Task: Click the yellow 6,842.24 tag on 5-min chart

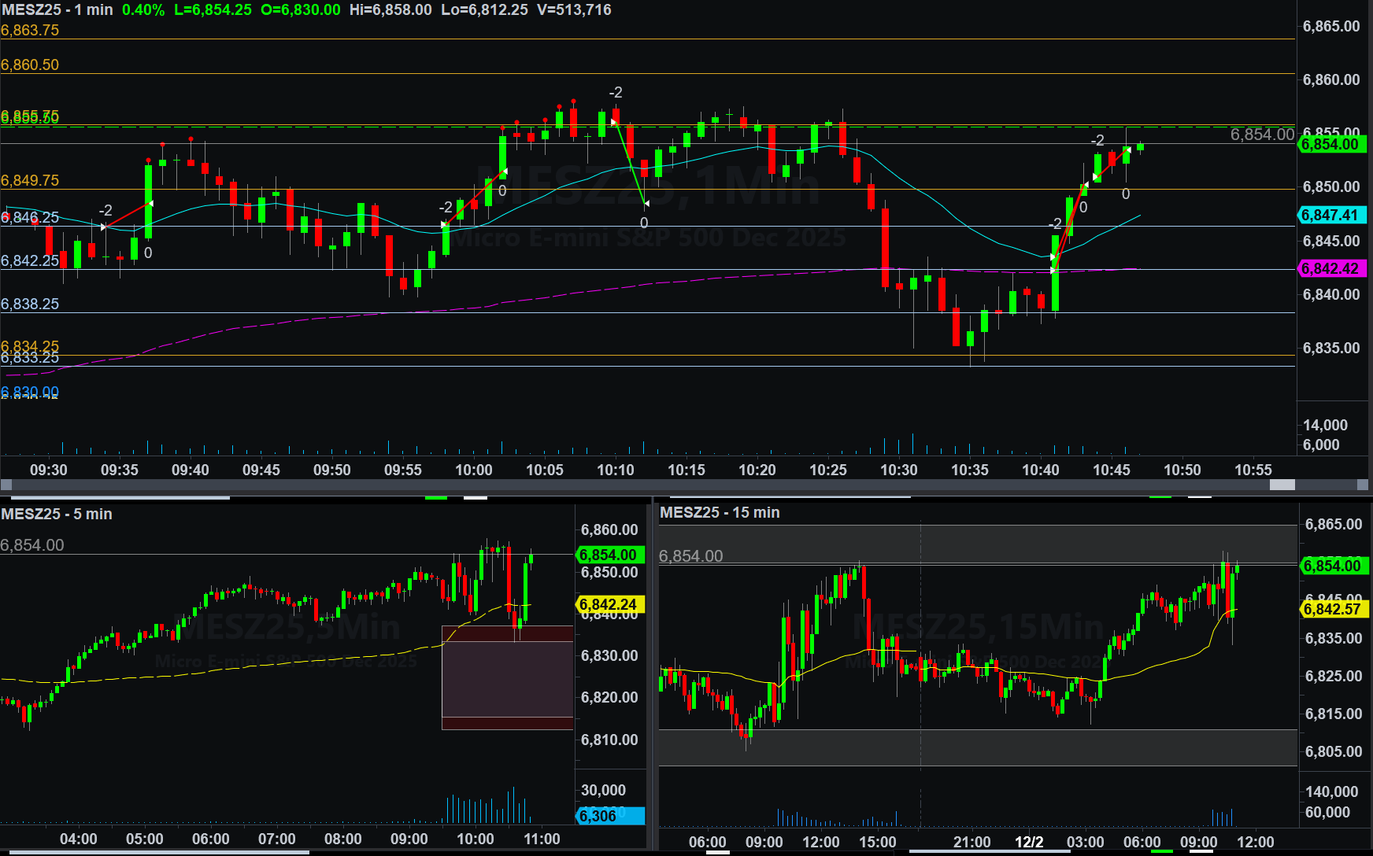Action: (609, 604)
